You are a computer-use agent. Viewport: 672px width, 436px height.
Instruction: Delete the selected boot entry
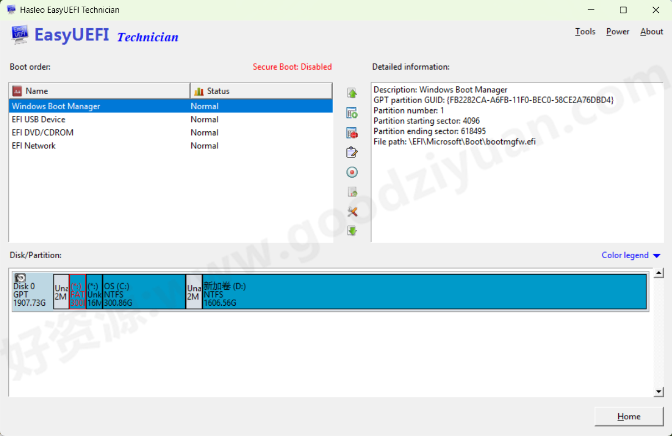pyautogui.click(x=352, y=132)
